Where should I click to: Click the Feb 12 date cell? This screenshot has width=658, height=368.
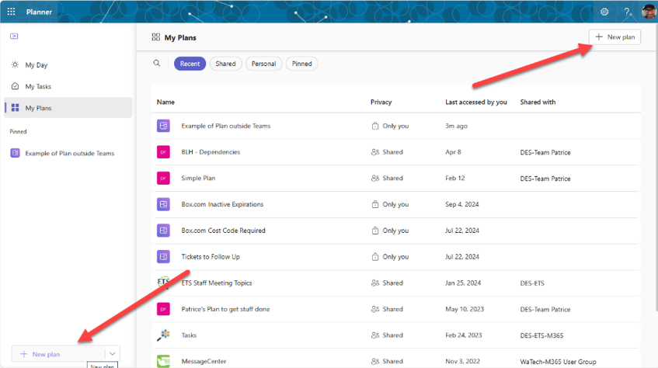coord(455,179)
